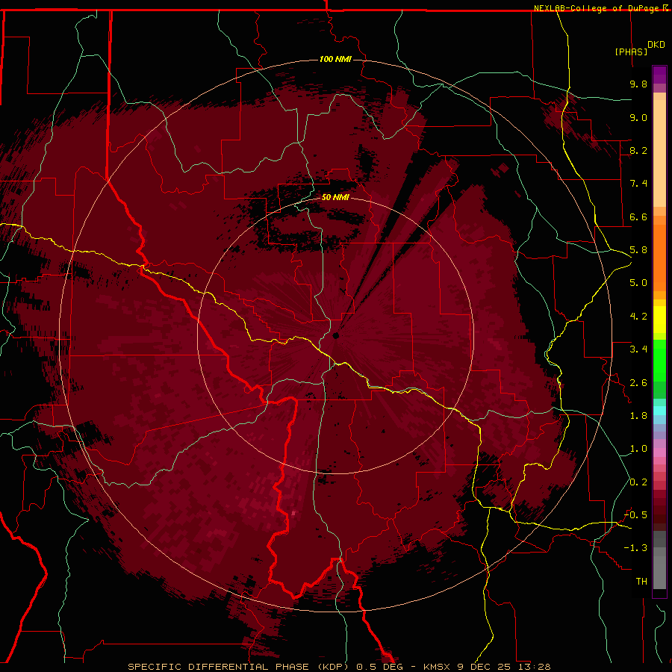This screenshot has height=672, width=672.
Task: Click the 7.4 value on the color scale
Action: [x=638, y=184]
